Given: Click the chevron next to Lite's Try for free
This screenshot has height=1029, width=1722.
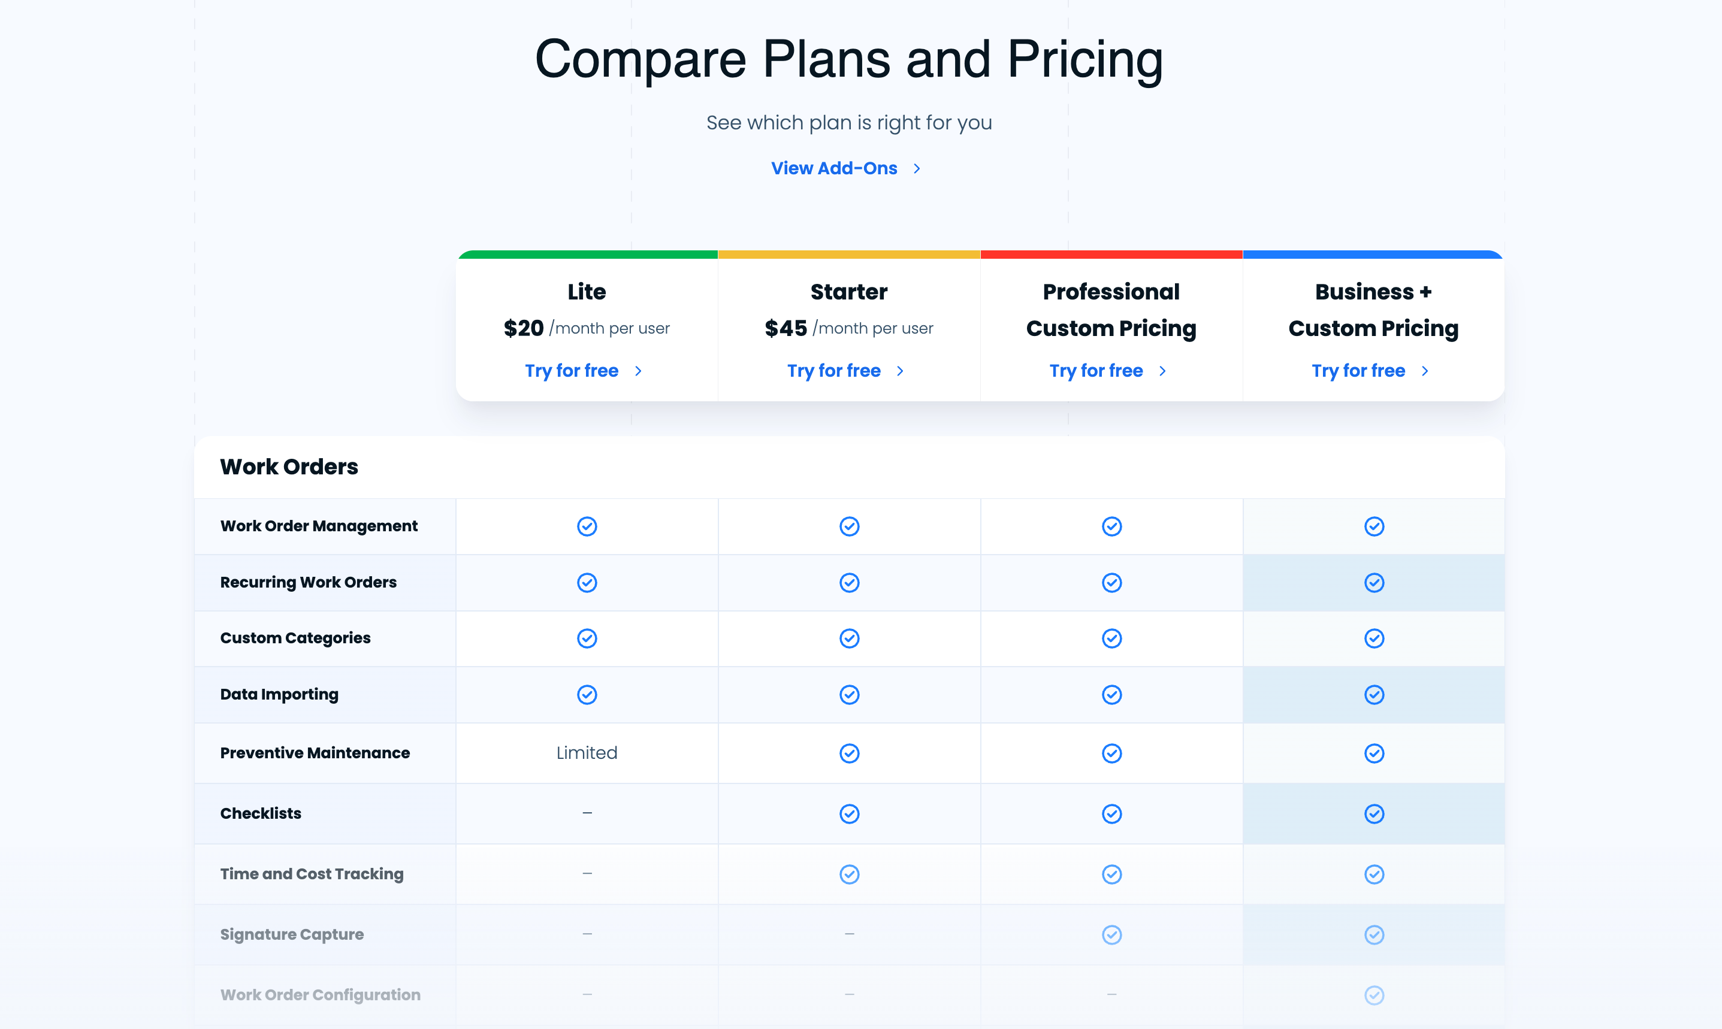Looking at the screenshot, I should 639,371.
